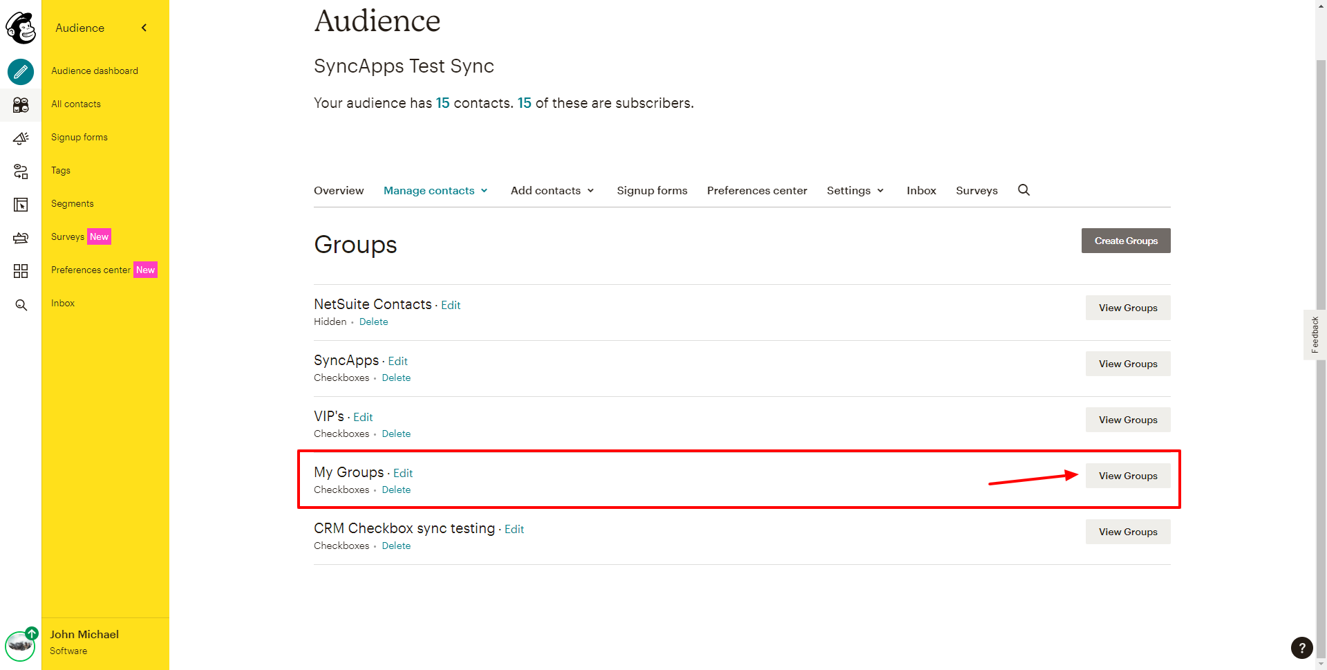Viewport: 1327px width, 670px height.
Task: Click the Mailchimp Freddie logo
Action: (21, 28)
